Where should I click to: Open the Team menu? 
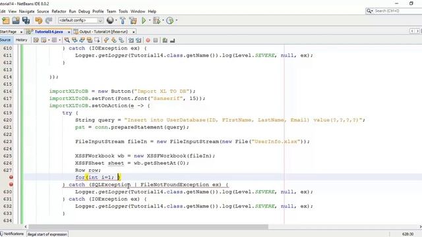pyautogui.click(x=111, y=11)
